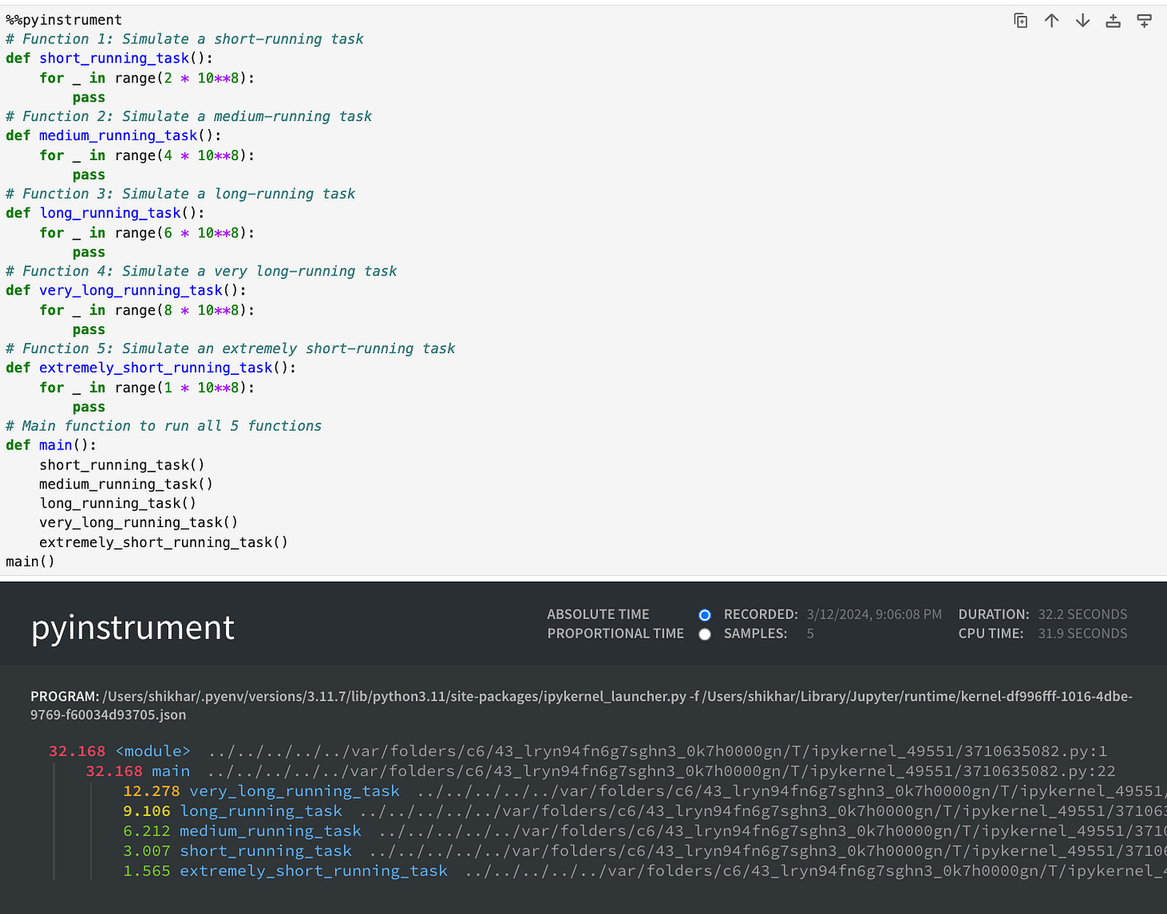Click the 'def extremely_short_running_task():' line

[151, 368]
